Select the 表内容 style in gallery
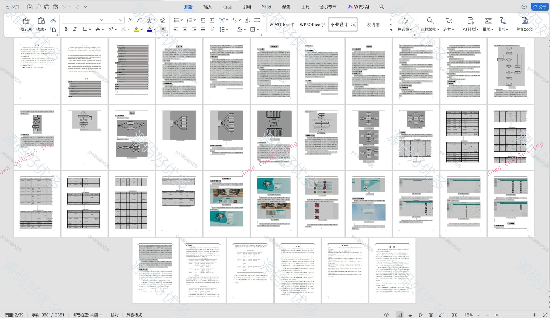Screen dimensions: 550x318 click(x=373, y=25)
